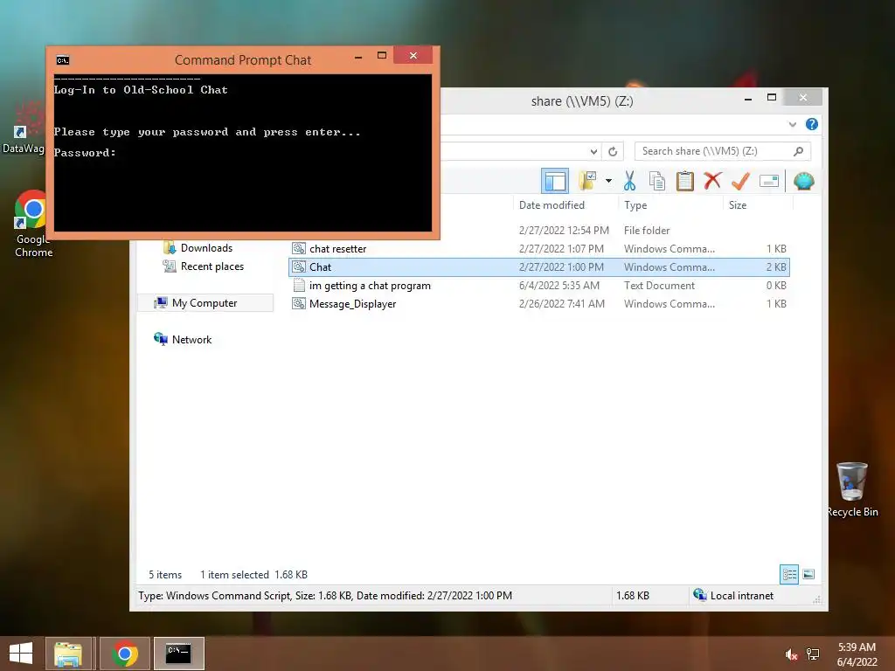The image size is (895, 671).
Task: Select the Message_Displayer file
Action: coord(538,303)
